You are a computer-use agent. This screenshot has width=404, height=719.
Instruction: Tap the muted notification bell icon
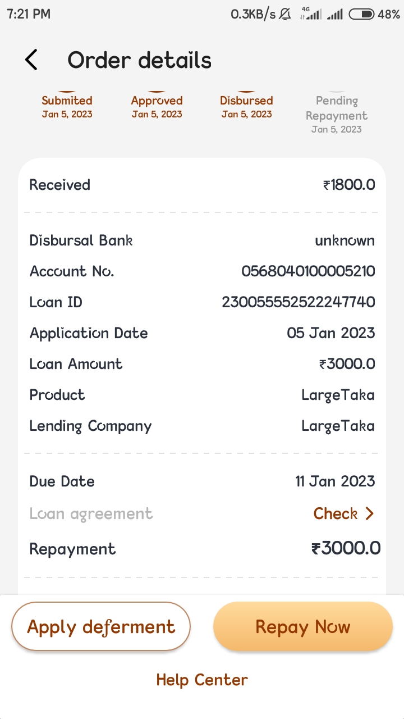(285, 15)
